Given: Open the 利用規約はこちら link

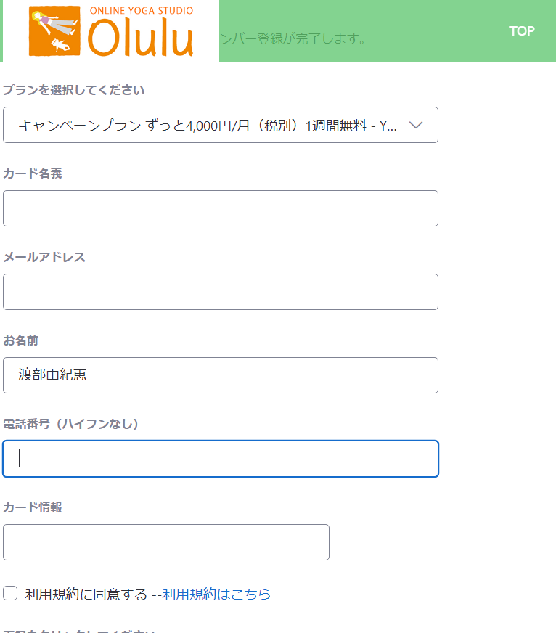Looking at the screenshot, I should pyautogui.click(x=216, y=595).
